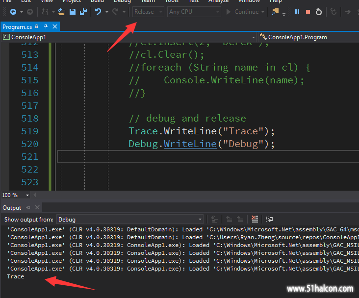Toggle the pin on Program.cs tab
The image size is (359, 298).
tap(46, 26)
